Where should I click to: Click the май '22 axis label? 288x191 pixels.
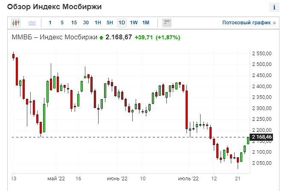click(x=56, y=179)
